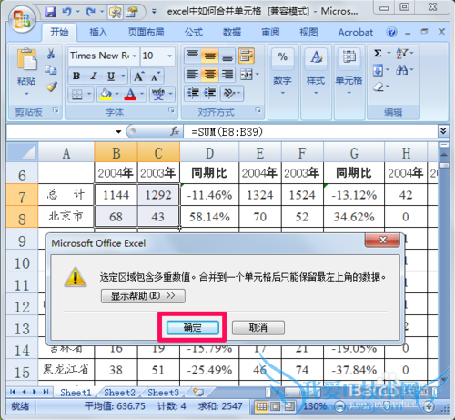Apply red font color A
Image resolution: width=455 pixels, height=420 pixels.
(130, 94)
